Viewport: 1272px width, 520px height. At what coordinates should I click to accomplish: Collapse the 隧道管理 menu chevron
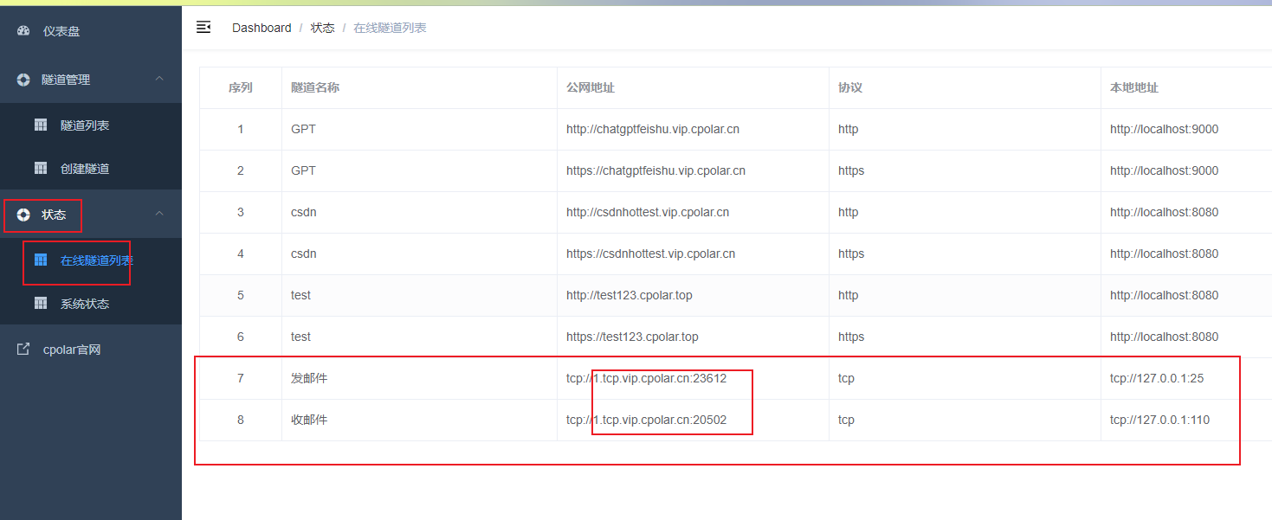pyautogui.click(x=159, y=79)
